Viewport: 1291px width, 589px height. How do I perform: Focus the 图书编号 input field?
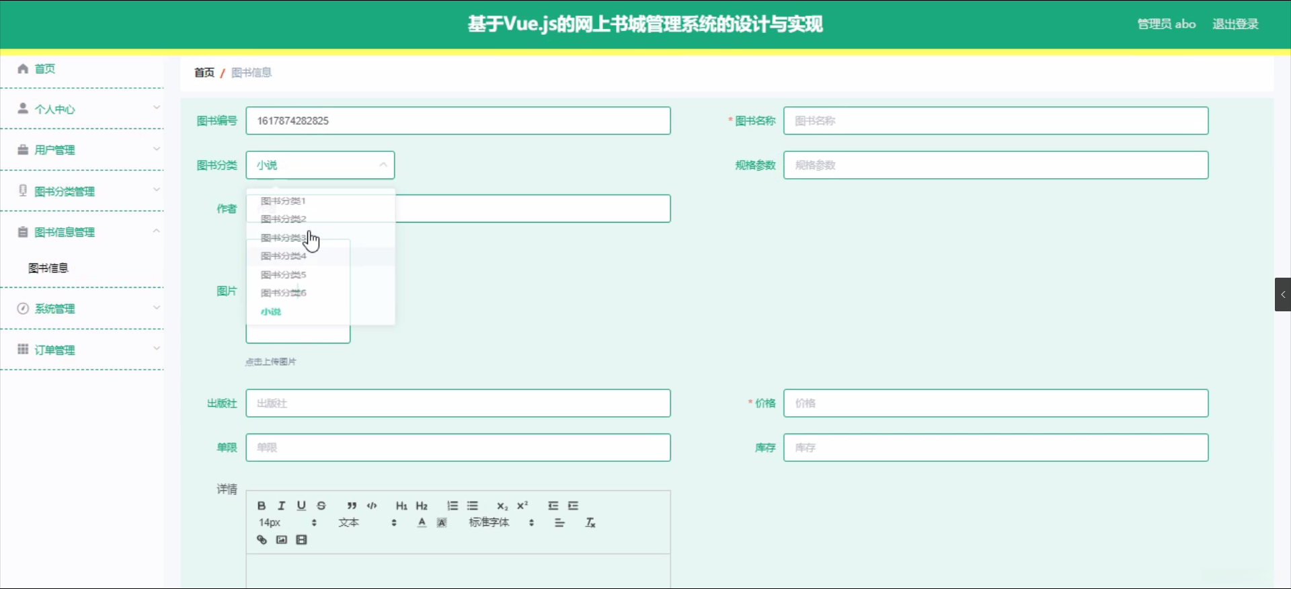[x=458, y=120]
